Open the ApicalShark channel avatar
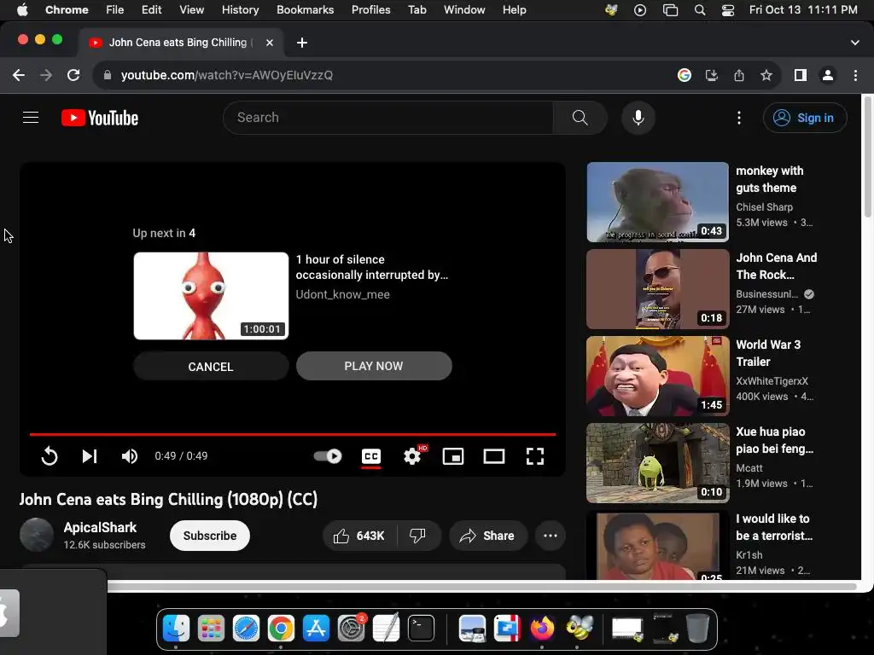This screenshot has height=655, width=874. 37,535
